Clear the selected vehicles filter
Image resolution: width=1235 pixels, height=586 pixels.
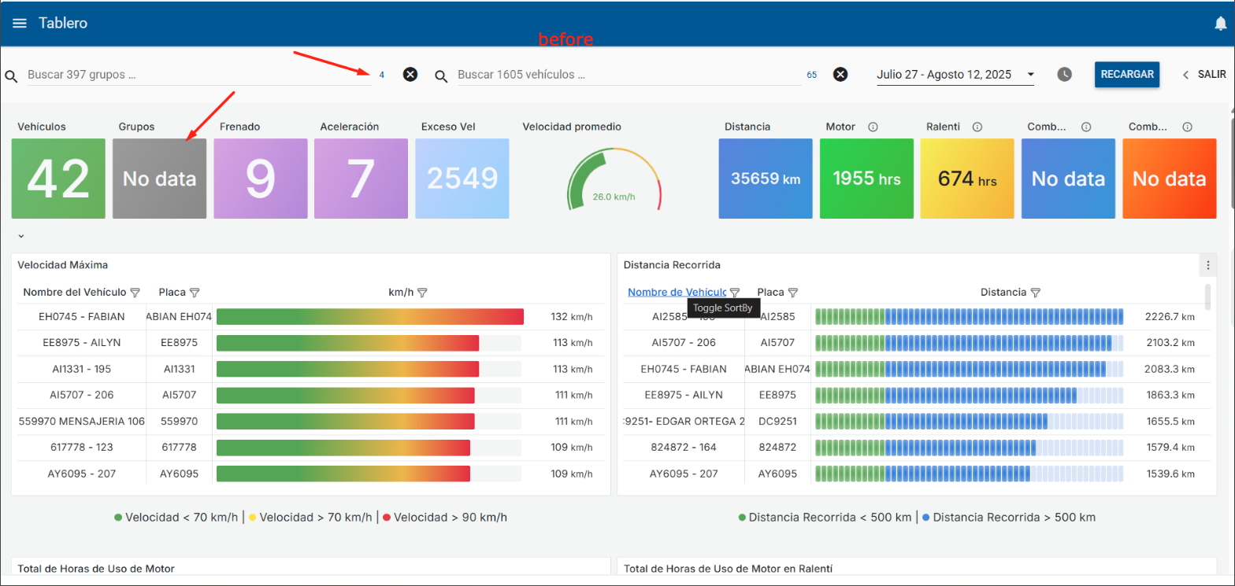click(840, 75)
